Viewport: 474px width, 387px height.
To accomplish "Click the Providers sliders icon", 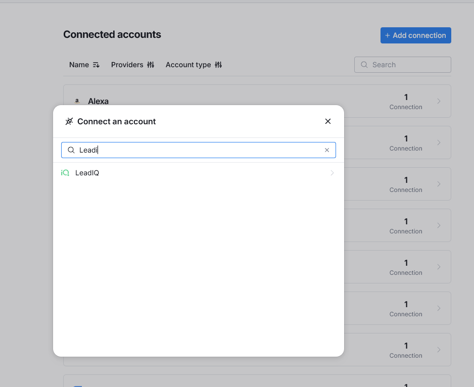I will 151,65.
